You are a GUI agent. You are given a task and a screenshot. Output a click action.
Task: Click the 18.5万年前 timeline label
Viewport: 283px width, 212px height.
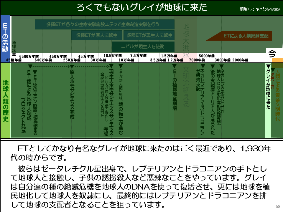[112, 55]
